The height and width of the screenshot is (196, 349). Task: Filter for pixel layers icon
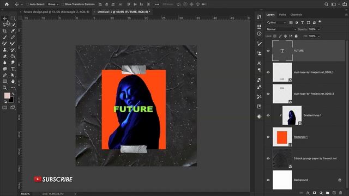(291, 22)
